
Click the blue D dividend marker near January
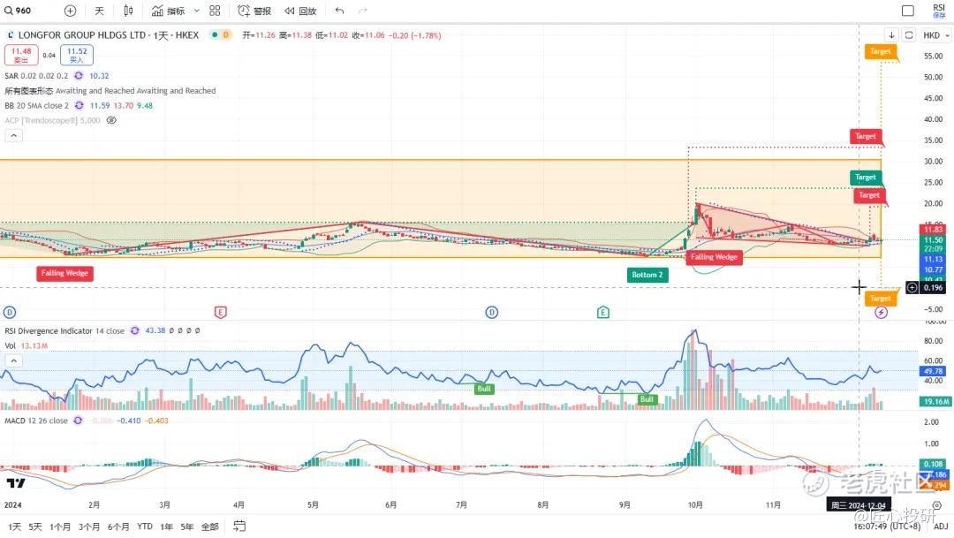coord(10,312)
